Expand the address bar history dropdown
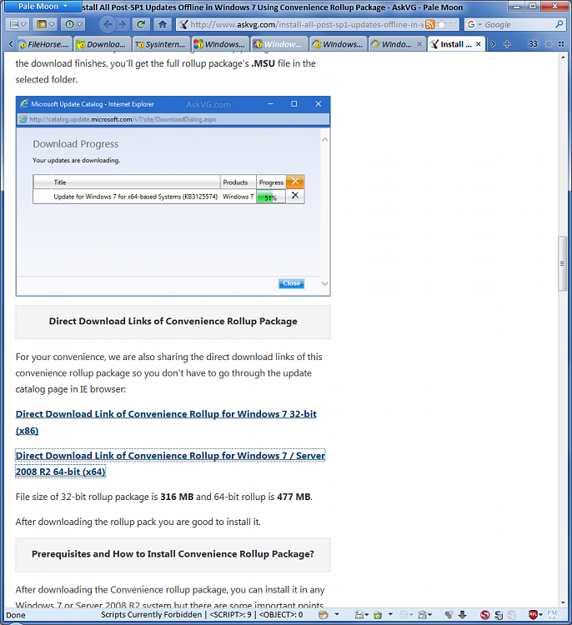 (453, 25)
